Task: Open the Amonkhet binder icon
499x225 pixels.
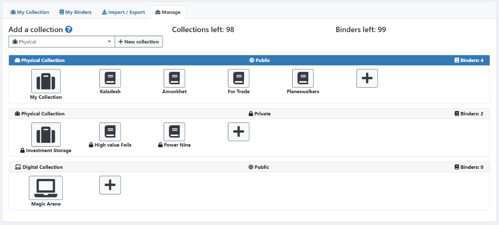Action: pyautogui.click(x=174, y=78)
